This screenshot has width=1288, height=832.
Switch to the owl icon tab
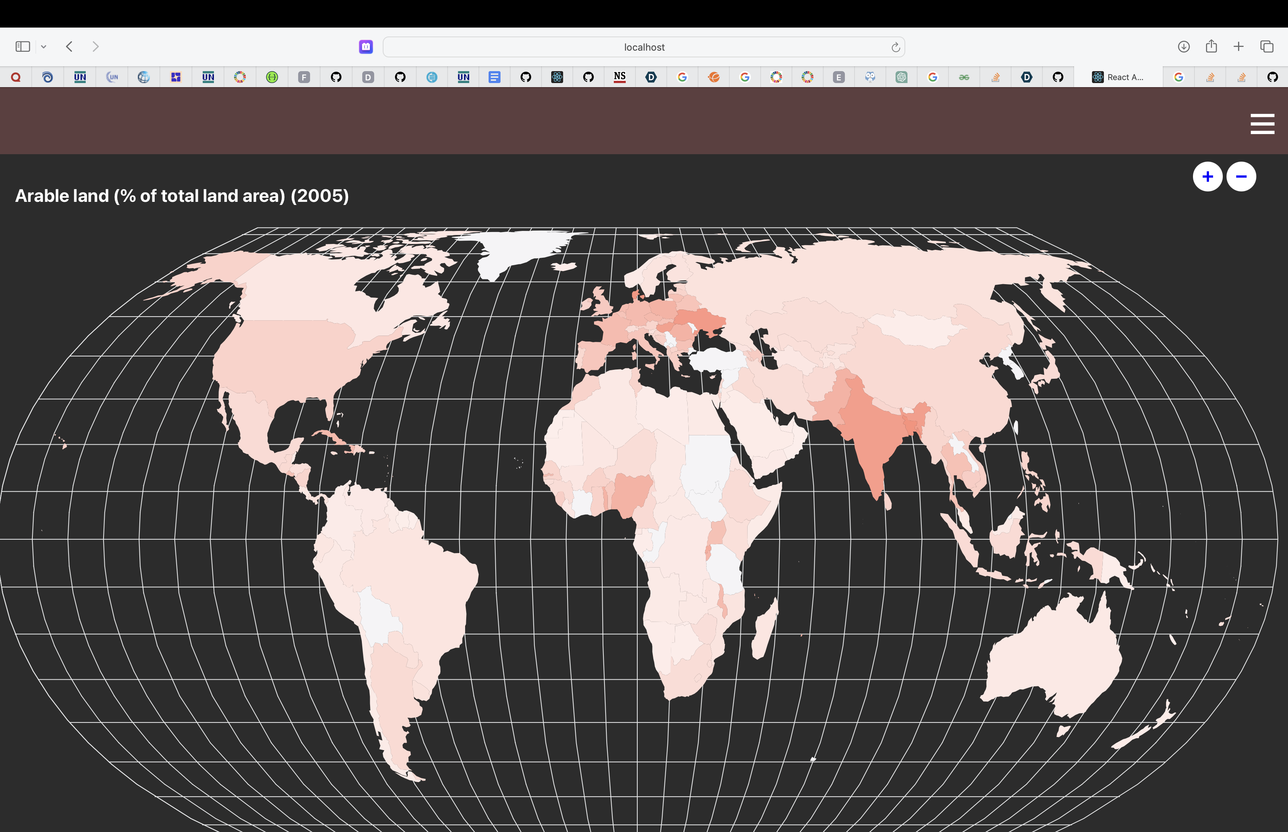point(869,77)
